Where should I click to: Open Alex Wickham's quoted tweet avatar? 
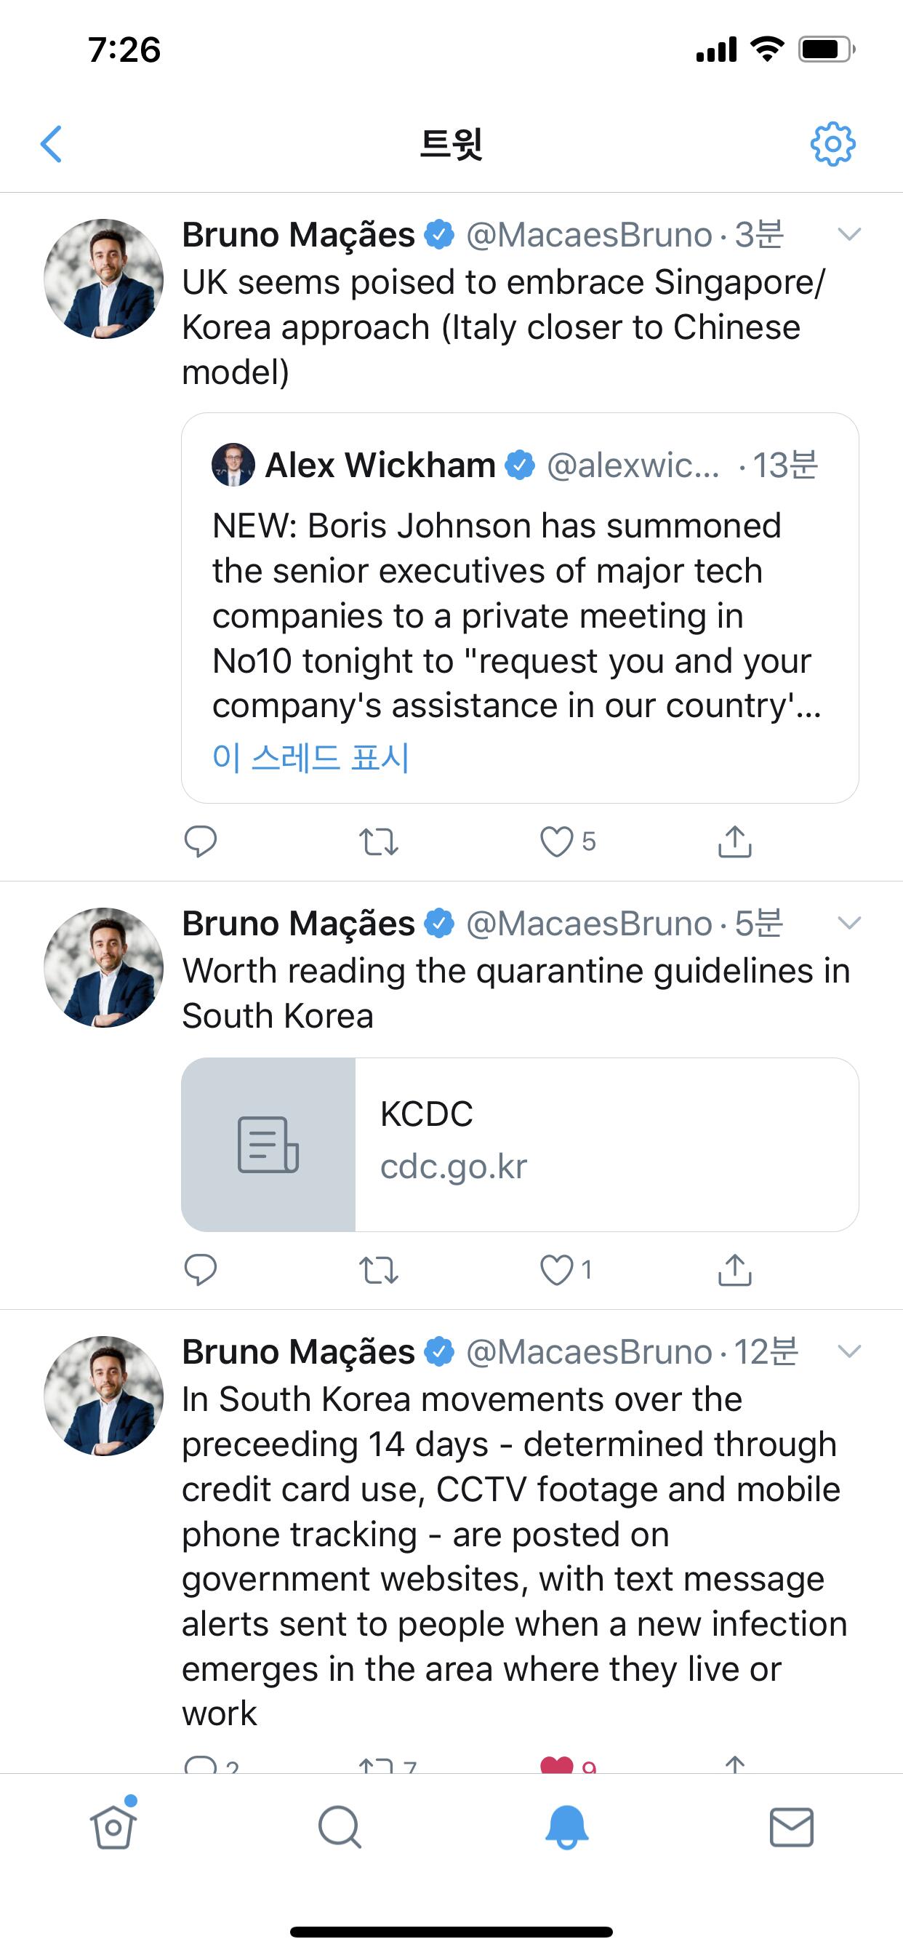pos(233,465)
